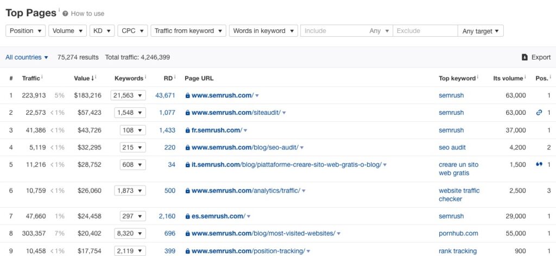Click the lock icon beside www.semrush.com/siteaudit/

(187, 113)
